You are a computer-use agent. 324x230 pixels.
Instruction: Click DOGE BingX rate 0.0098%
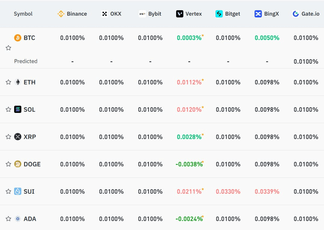267,164
